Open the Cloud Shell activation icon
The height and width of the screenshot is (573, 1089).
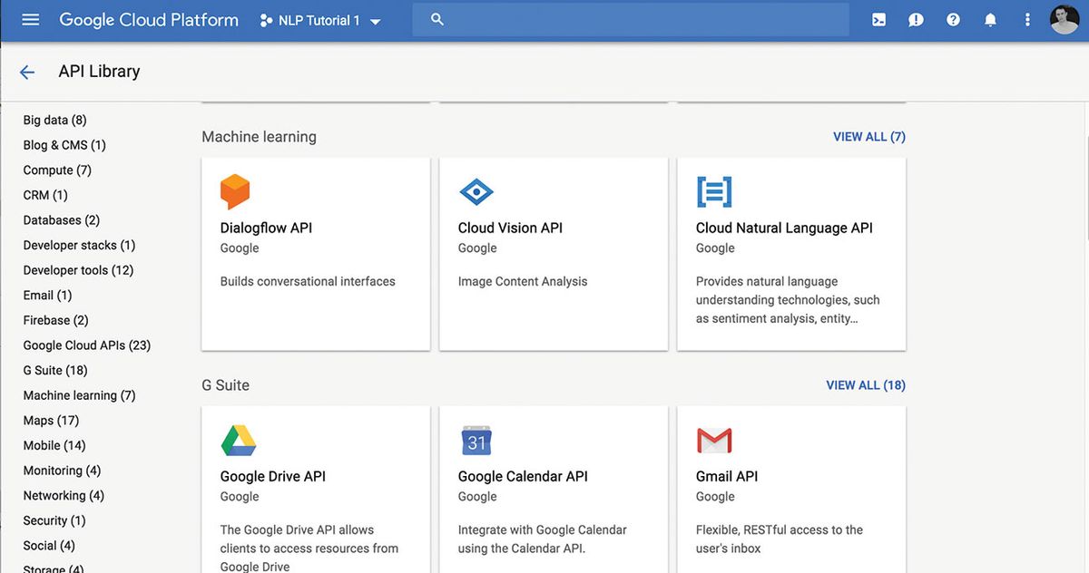878,19
